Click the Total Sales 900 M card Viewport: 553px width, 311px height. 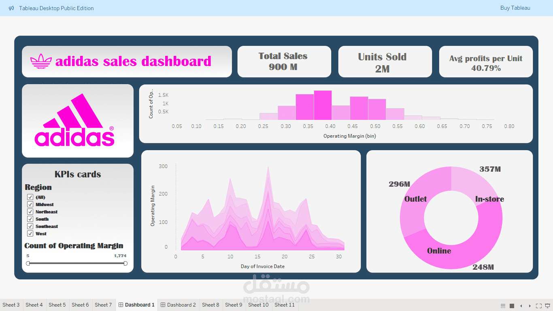pos(284,62)
